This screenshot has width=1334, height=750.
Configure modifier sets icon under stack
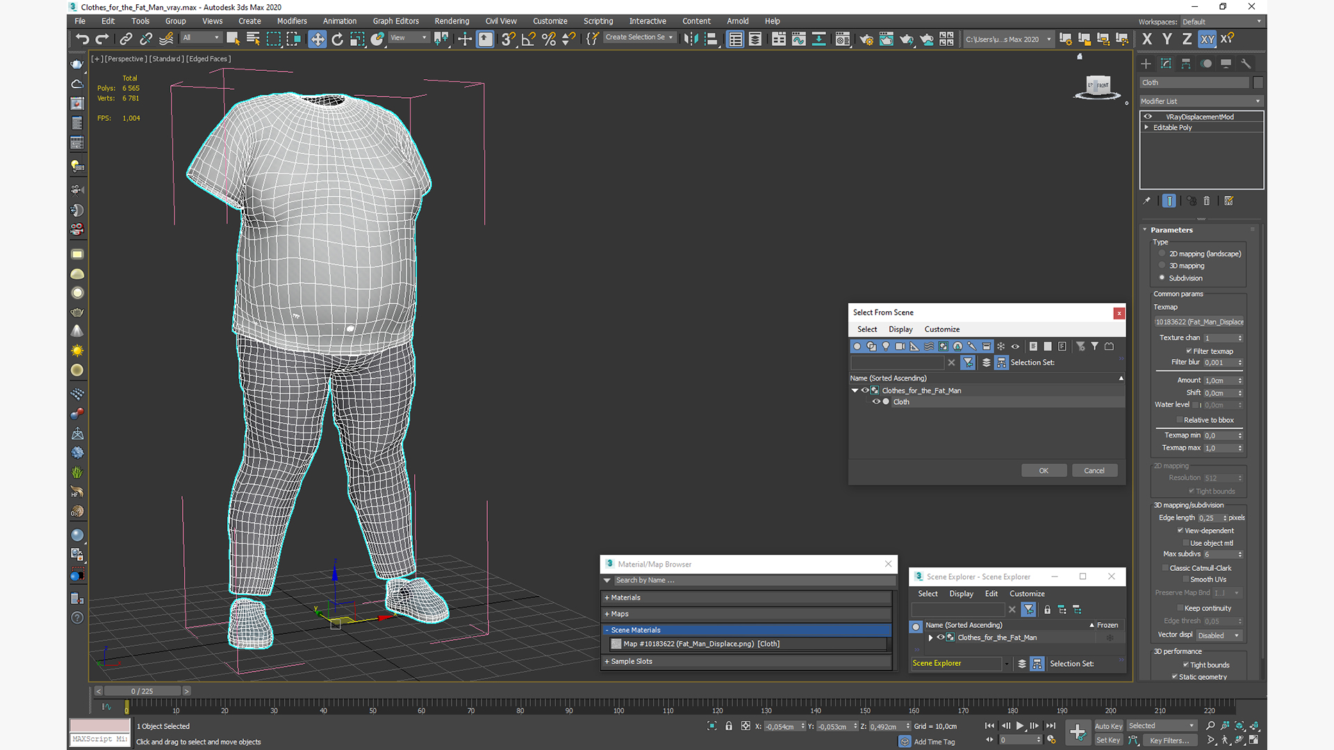tap(1228, 201)
